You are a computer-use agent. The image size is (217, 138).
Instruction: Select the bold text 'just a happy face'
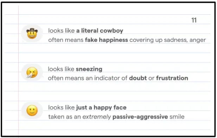tap(101, 108)
